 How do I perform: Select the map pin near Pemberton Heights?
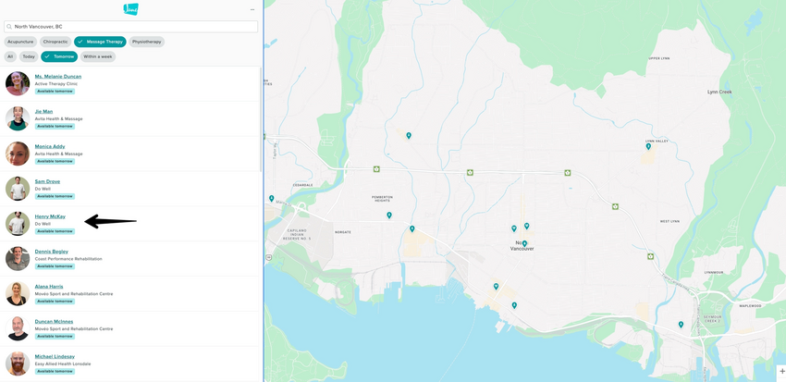(x=389, y=216)
